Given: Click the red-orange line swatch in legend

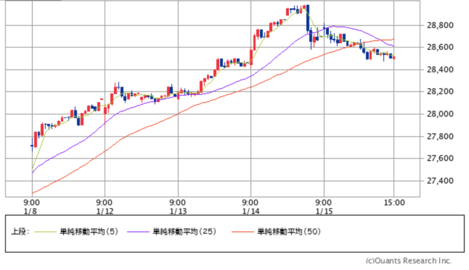Looking at the screenshot, I should click(x=242, y=231).
